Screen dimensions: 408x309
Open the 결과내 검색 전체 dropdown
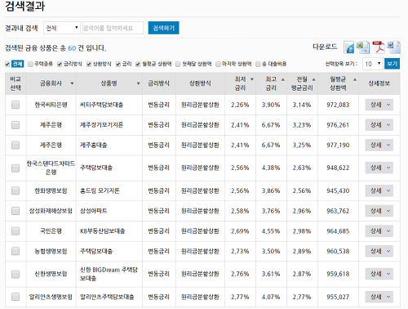(62, 28)
